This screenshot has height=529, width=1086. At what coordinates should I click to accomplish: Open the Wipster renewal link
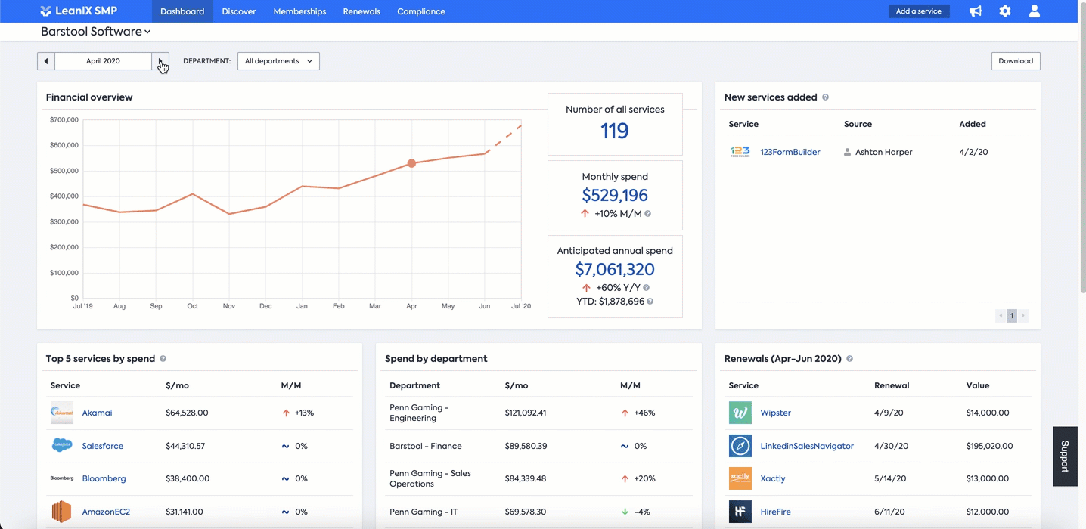pyautogui.click(x=775, y=413)
